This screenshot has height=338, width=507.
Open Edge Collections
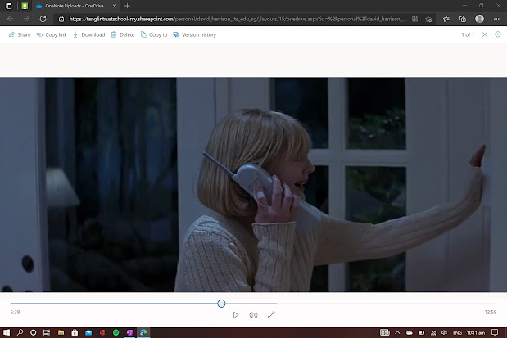[x=463, y=19]
